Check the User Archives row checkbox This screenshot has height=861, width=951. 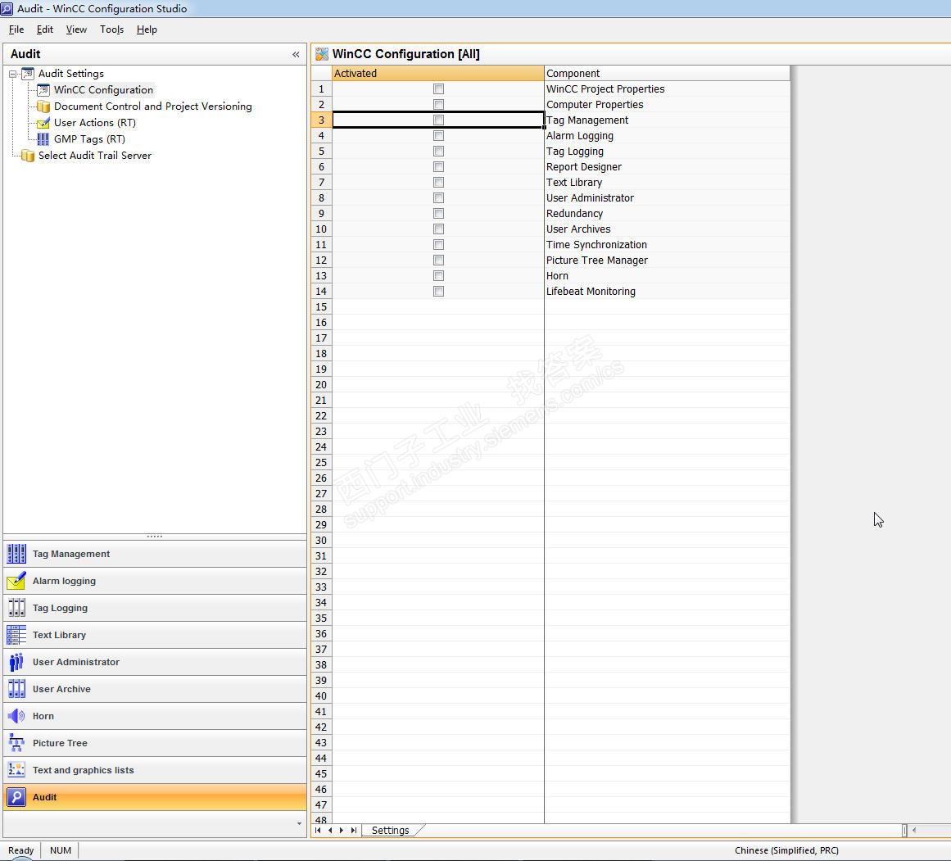point(438,229)
